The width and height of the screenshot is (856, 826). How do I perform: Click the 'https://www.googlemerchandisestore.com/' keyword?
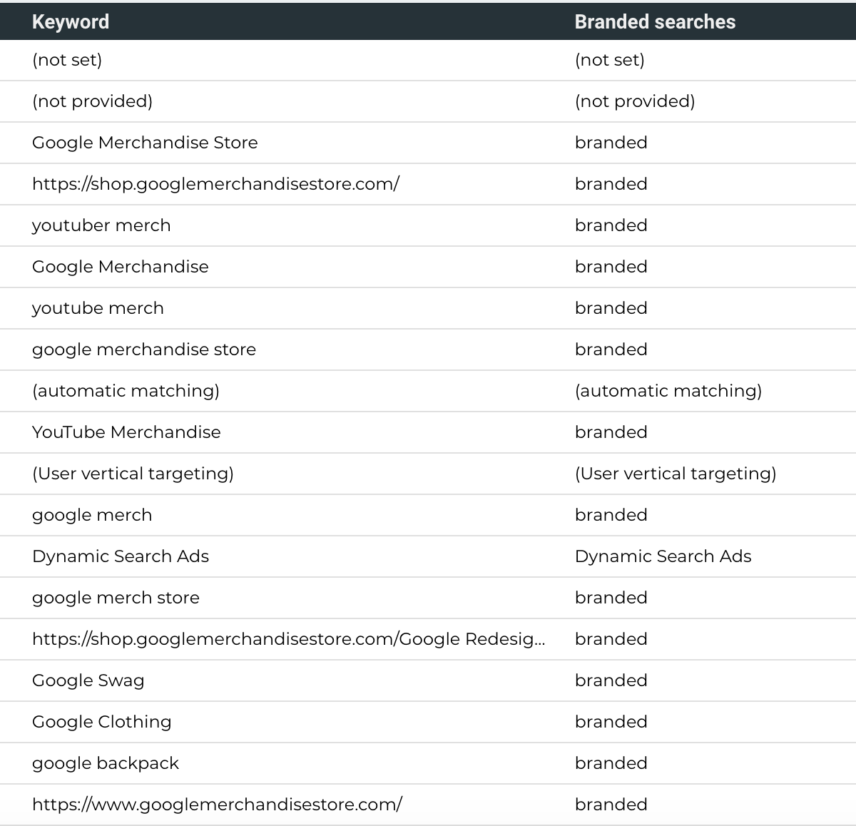217,805
